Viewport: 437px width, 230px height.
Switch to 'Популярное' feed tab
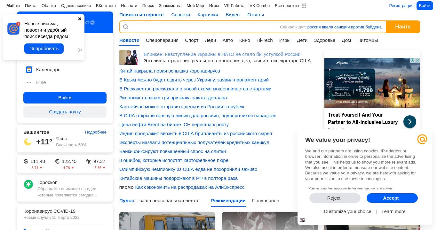coord(266,201)
